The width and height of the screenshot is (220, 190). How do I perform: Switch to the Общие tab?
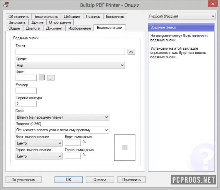tap(14, 28)
